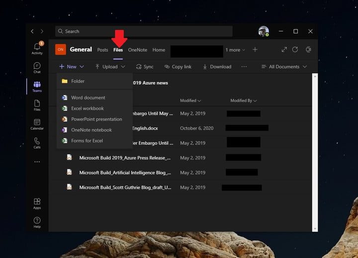Open the Calls sidebar icon
The height and width of the screenshot is (258, 358).
pos(37,143)
